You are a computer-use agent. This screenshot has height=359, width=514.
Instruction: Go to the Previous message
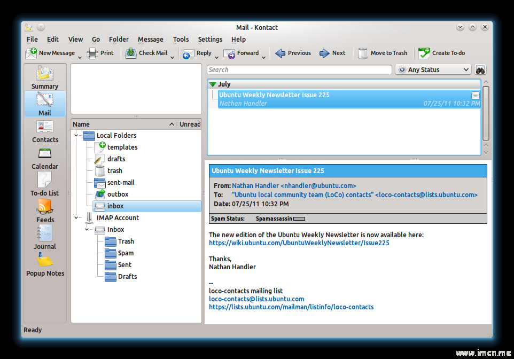click(x=293, y=53)
